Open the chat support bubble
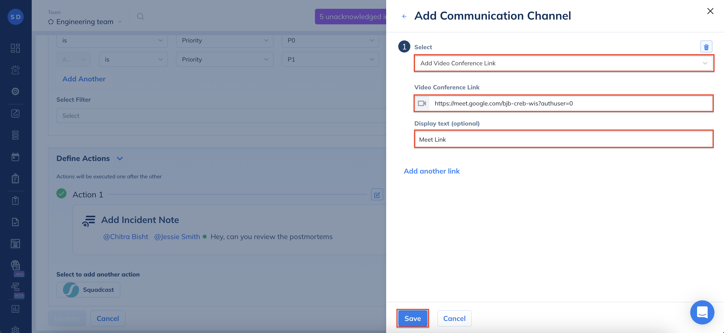The image size is (724, 333). [x=702, y=312]
